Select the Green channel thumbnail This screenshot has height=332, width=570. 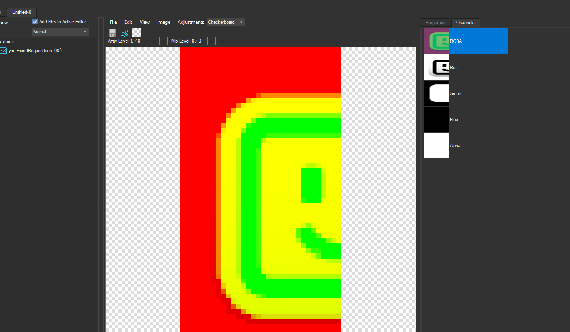tap(436, 94)
